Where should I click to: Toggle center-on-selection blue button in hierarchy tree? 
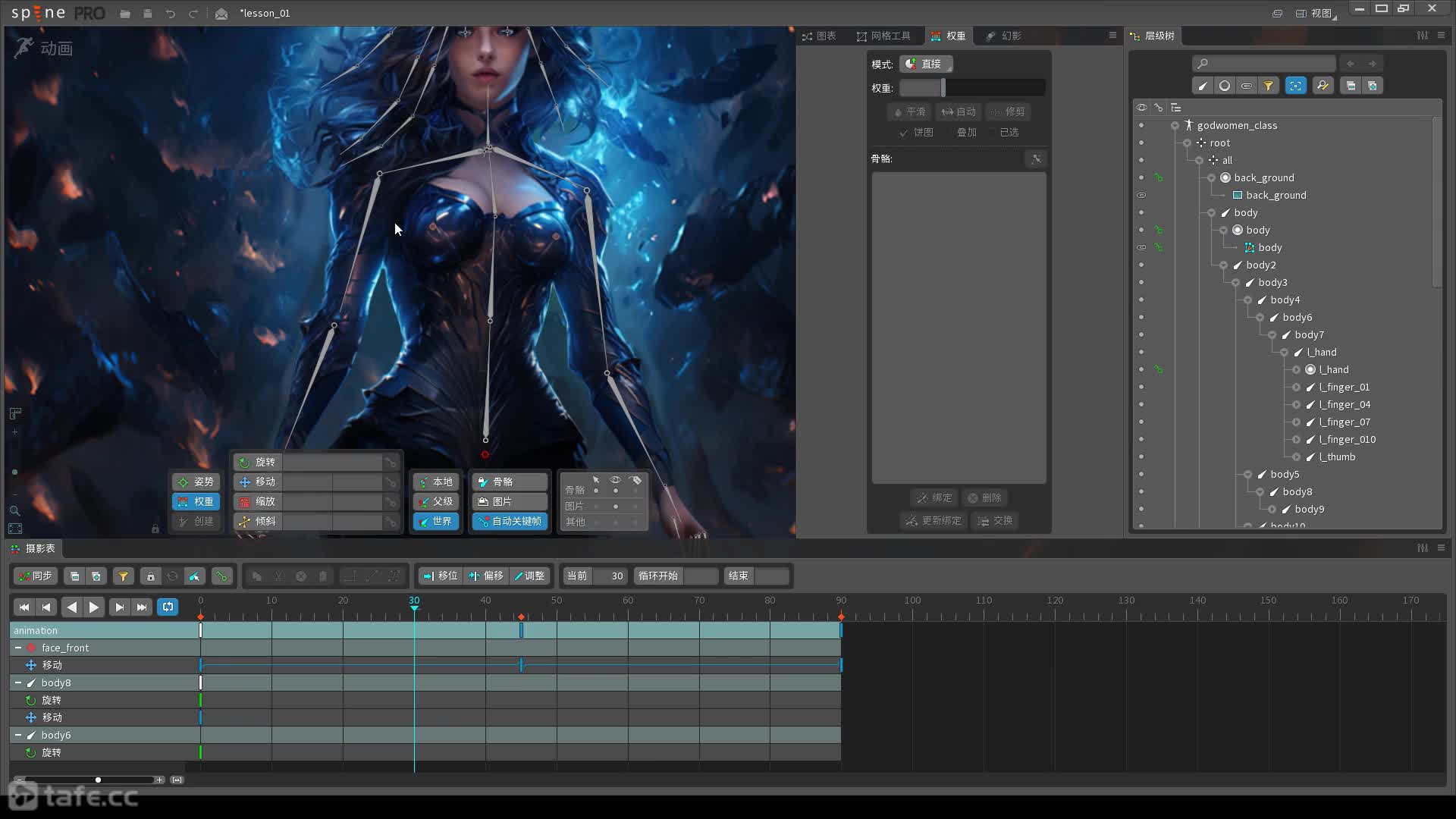click(1295, 86)
